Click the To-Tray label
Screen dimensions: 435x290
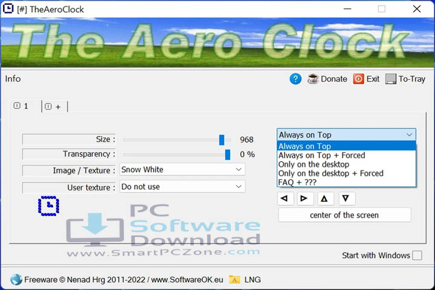pyautogui.click(x=412, y=79)
